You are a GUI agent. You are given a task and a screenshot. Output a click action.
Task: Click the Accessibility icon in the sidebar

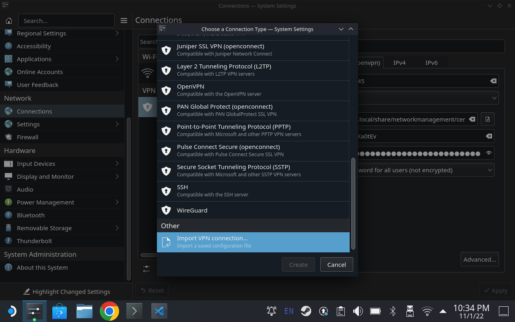[8, 46]
